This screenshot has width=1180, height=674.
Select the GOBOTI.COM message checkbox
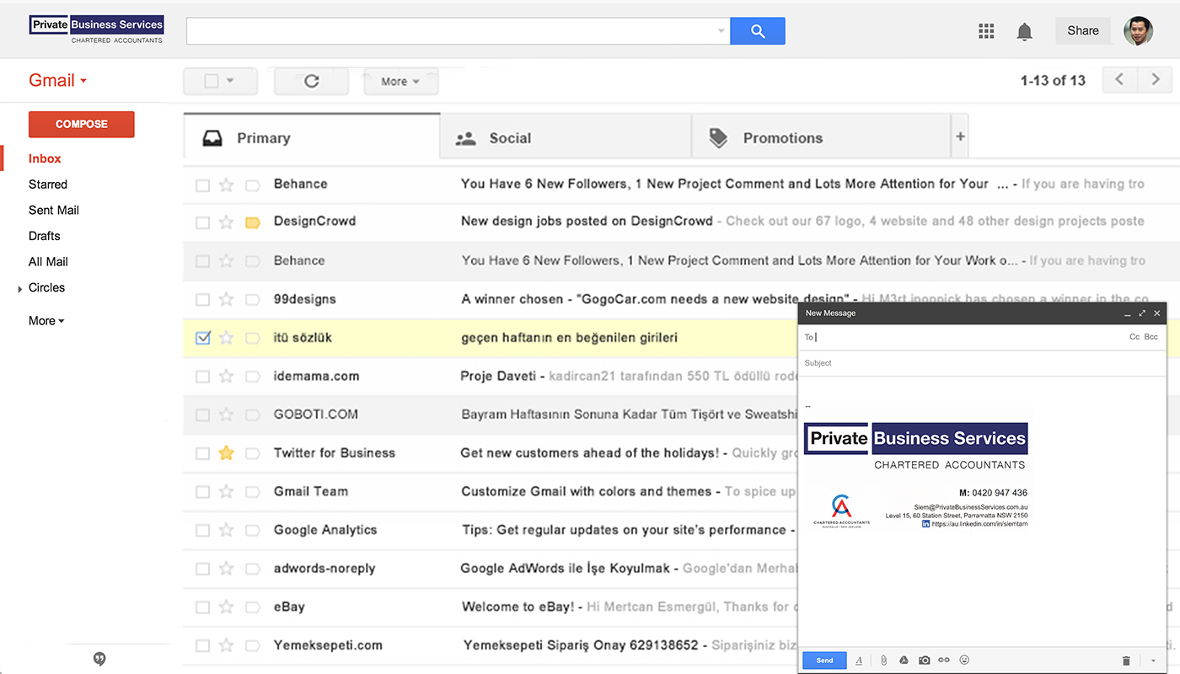pyautogui.click(x=202, y=415)
